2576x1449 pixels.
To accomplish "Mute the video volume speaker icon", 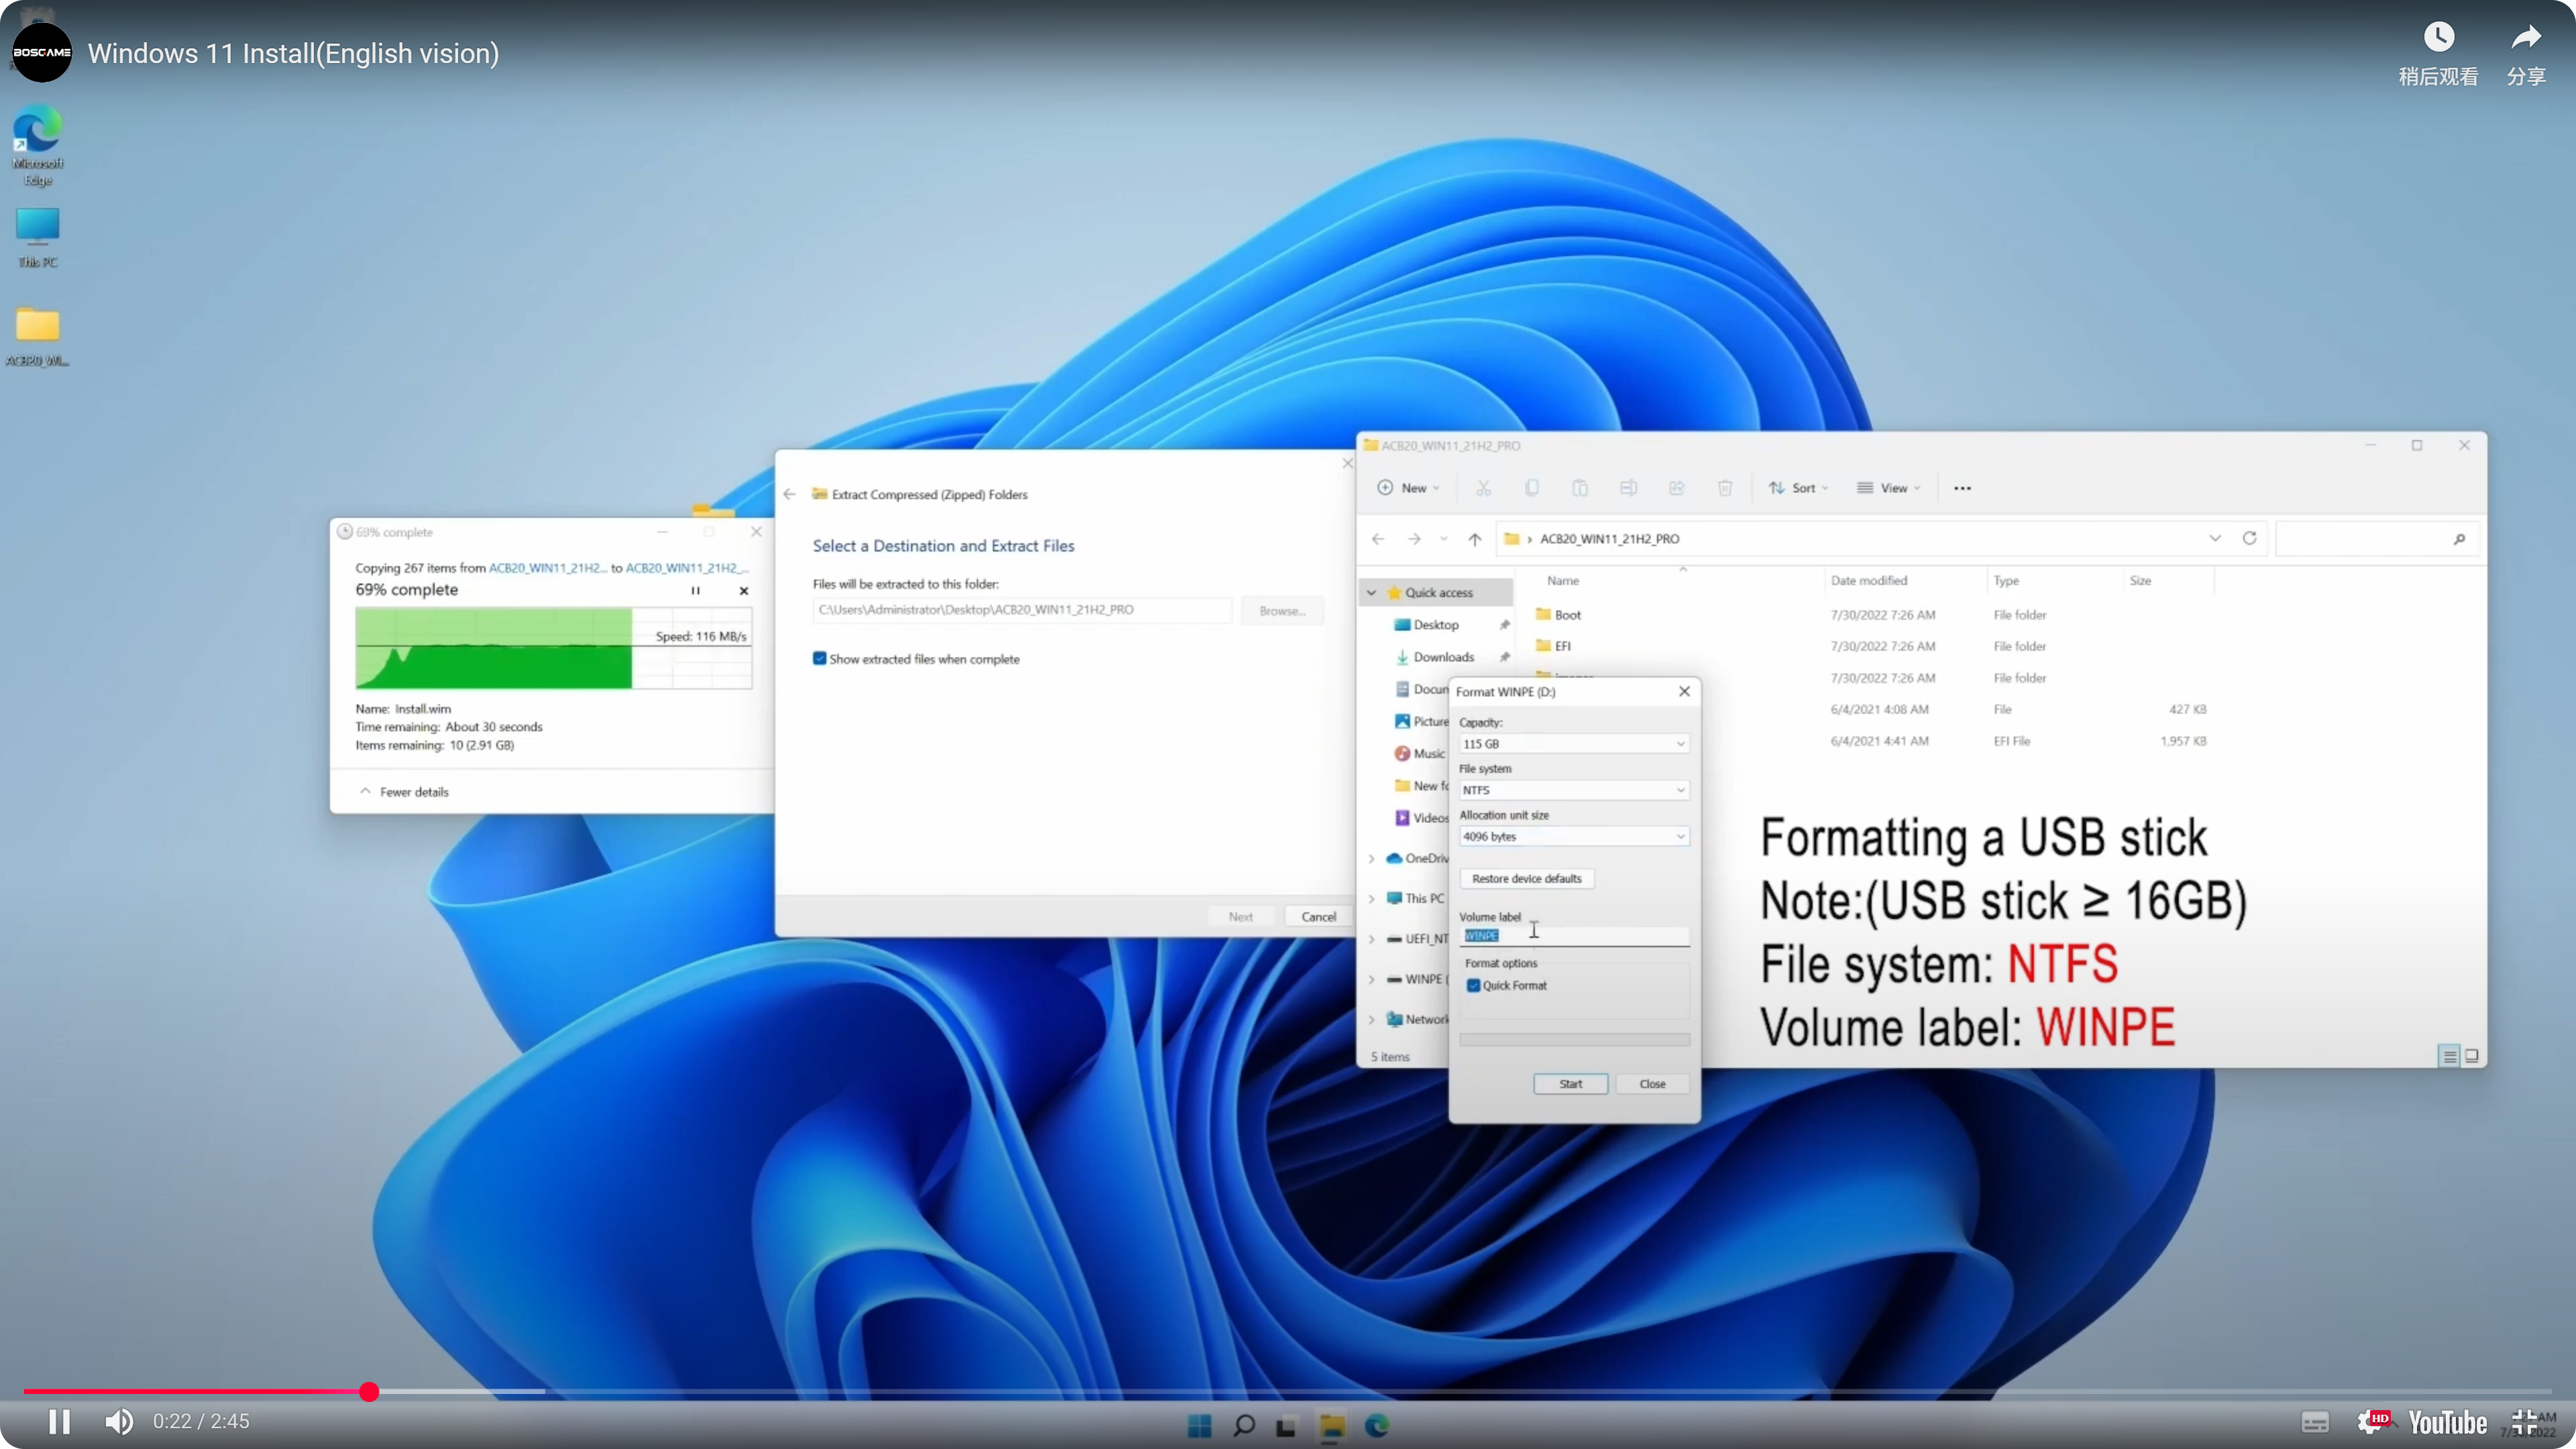I will [x=119, y=1421].
